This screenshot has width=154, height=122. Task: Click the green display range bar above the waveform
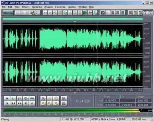pos(72,19)
